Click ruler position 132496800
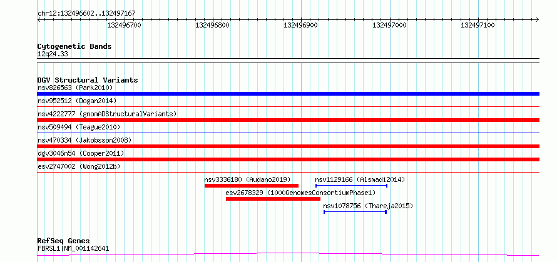The height and width of the screenshot is (262, 557). pos(212,25)
